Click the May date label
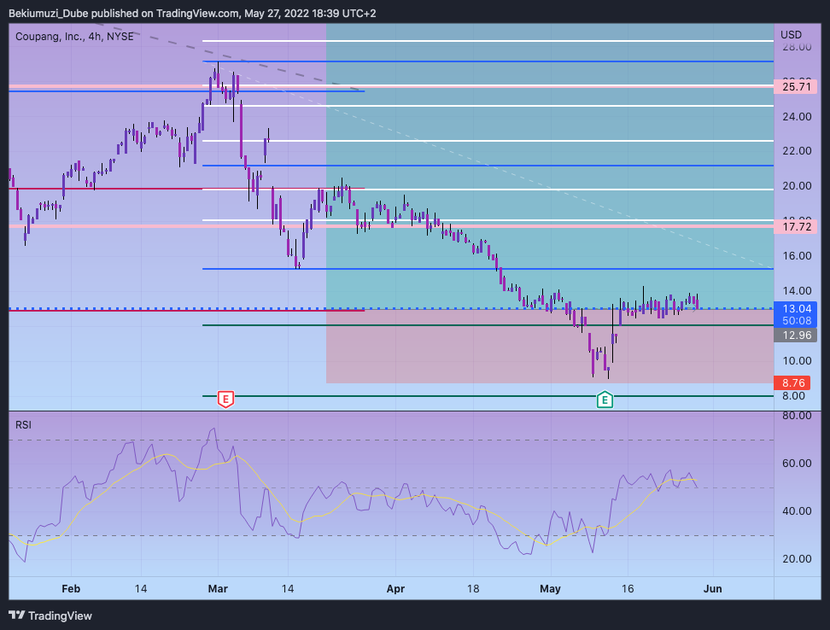Screen dimensions: 830x630 [x=550, y=589]
